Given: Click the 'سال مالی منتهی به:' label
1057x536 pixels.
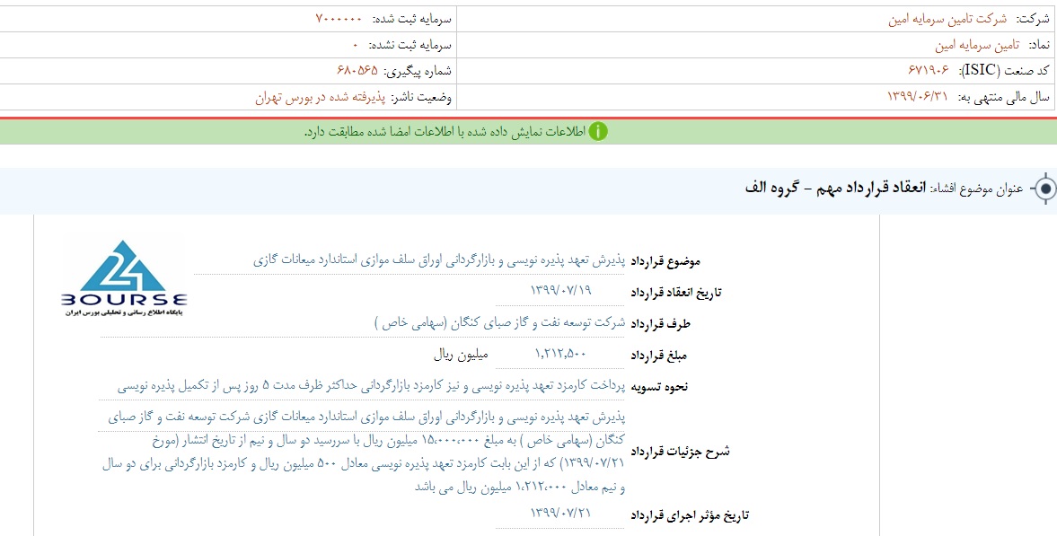Looking at the screenshot, I should coord(1002,98).
